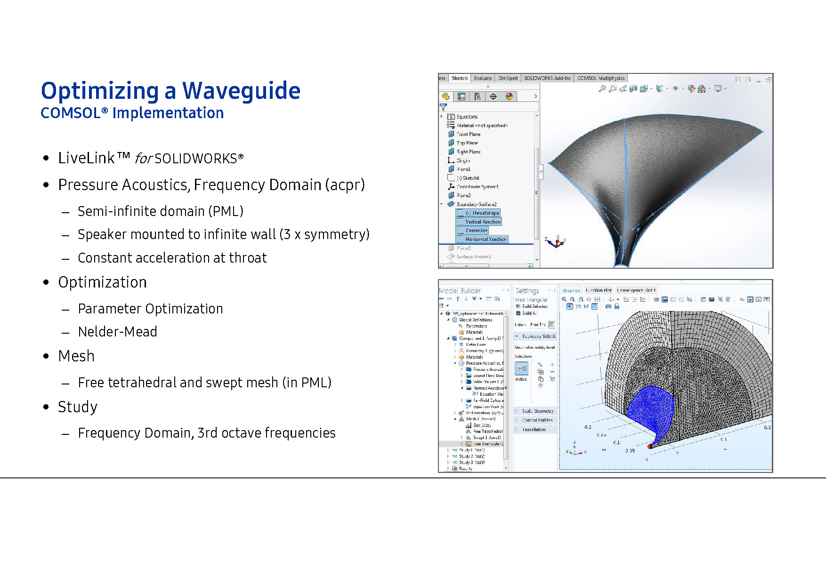Open the PropertyManager tab icon in SOLIDWORKS
826x584 pixels.
click(462, 96)
